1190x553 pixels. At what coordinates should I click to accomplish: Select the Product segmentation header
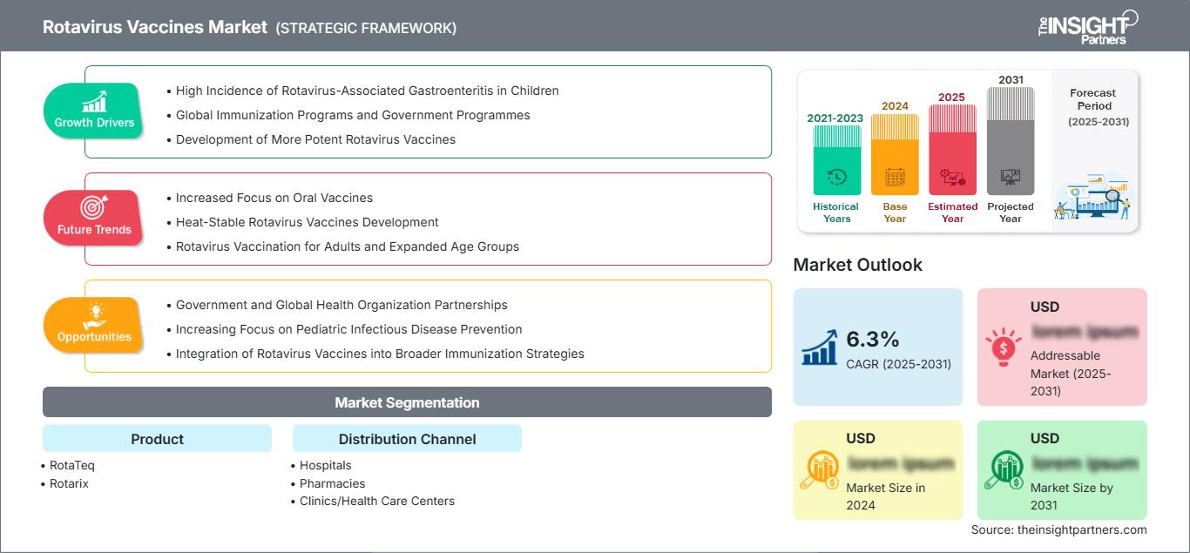click(157, 439)
